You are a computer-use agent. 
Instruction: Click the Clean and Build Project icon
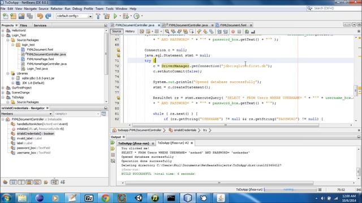click(x=107, y=16)
